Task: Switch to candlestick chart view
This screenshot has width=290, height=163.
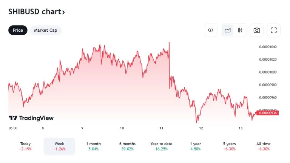Action: [x=240, y=30]
